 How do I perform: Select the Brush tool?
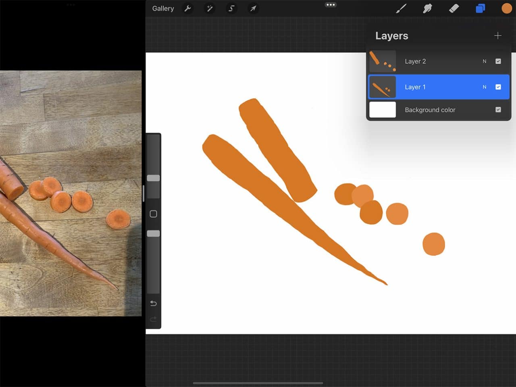[401, 8]
